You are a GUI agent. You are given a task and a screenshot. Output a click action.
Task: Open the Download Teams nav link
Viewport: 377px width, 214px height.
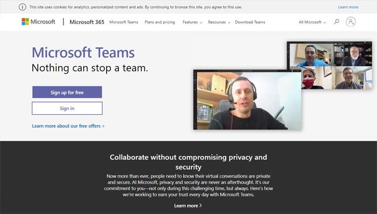[x=250, y=22]
